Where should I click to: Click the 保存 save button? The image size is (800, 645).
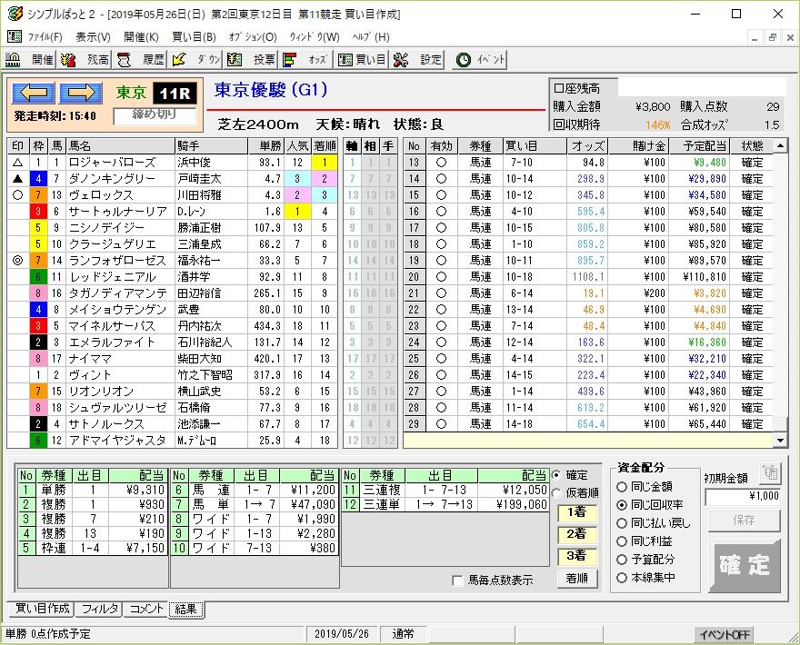(x=744, y=521)
